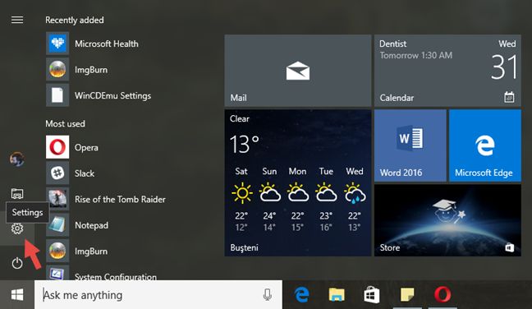Click the Recently added heading

75,20
